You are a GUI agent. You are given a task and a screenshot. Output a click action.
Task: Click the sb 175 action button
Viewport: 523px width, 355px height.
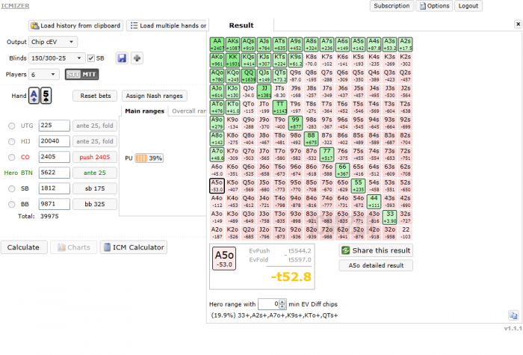(95, 188)
